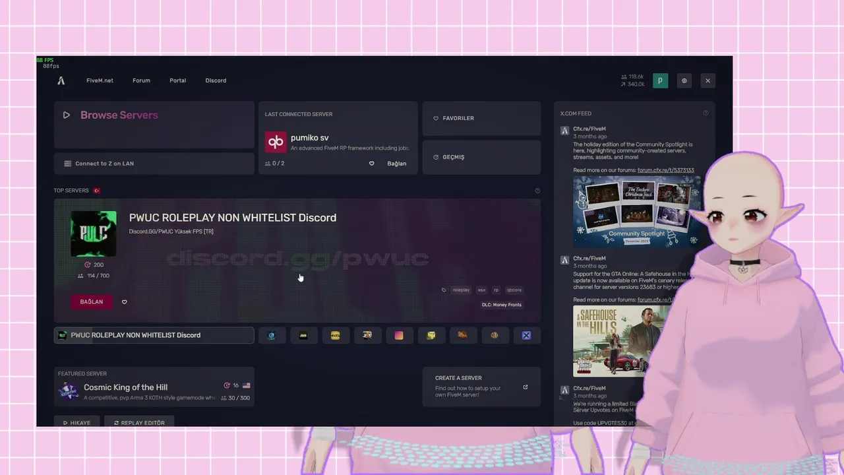The height and width of the screenshot is (475, 844).
Task: Open the Forum menu link
Action: coord(141,80)
